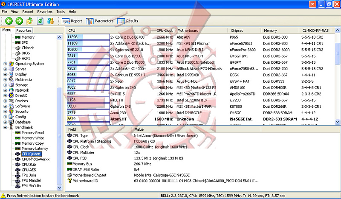
Task: Select the Chipset item in tree
Action: (28, 48)
